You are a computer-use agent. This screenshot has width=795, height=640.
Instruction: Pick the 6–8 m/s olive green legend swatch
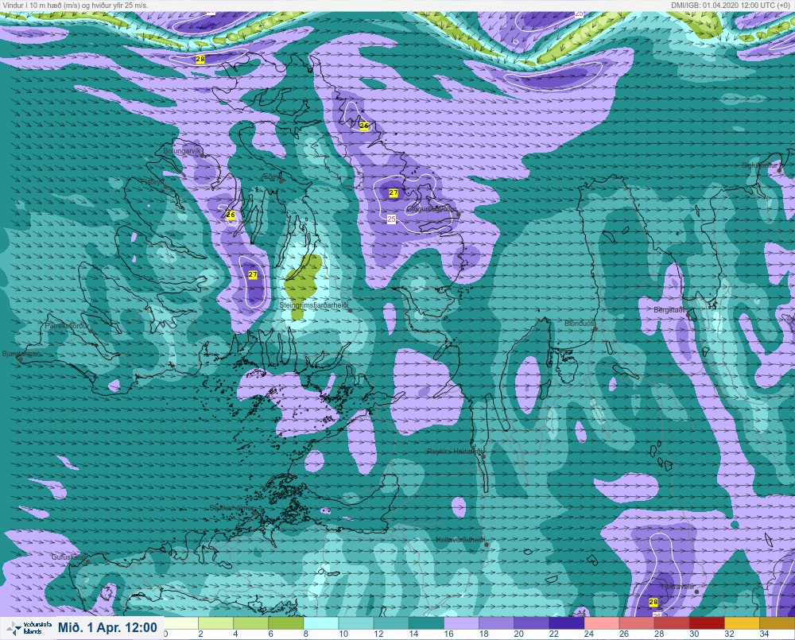[x=286, y=623]
